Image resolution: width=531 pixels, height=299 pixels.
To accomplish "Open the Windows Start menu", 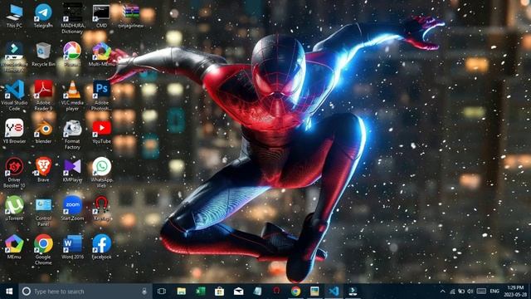I will coord(9,292).
